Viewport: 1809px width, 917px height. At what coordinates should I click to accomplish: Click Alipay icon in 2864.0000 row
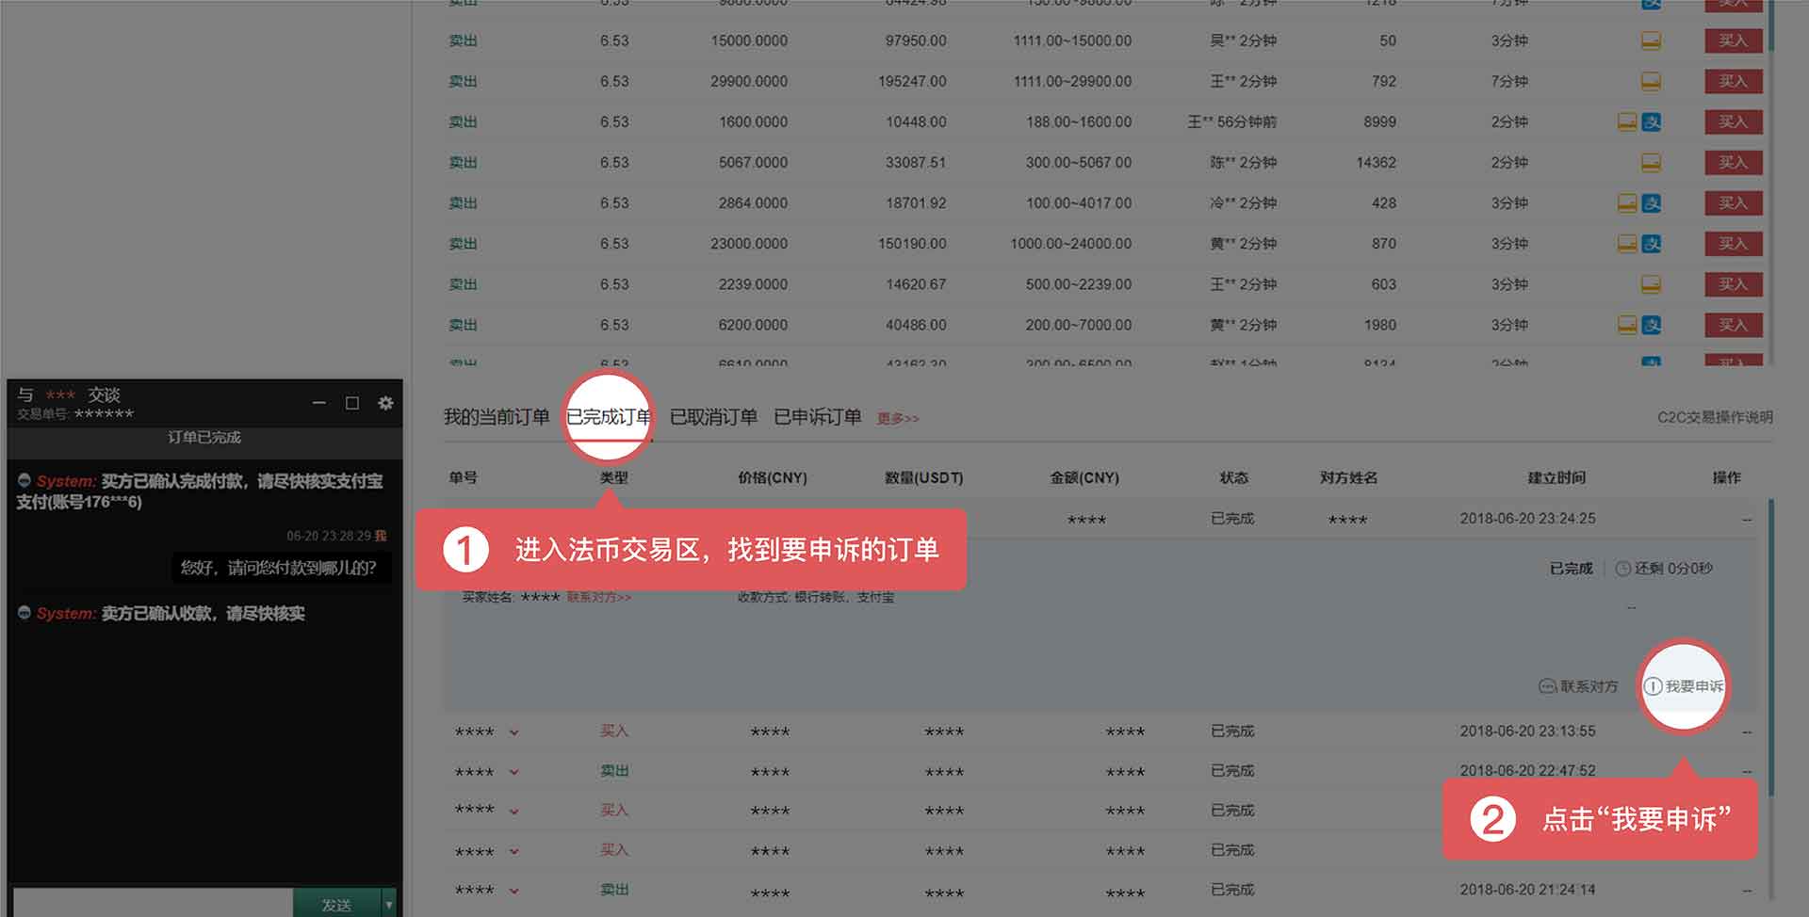click(x=1652, y=202)
